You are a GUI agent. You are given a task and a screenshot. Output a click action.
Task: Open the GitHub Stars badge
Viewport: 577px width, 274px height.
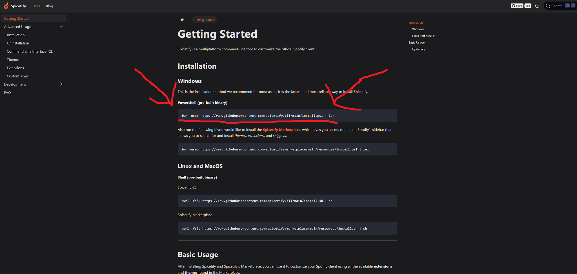517,6
